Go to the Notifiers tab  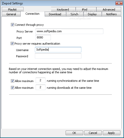point(111,14)
